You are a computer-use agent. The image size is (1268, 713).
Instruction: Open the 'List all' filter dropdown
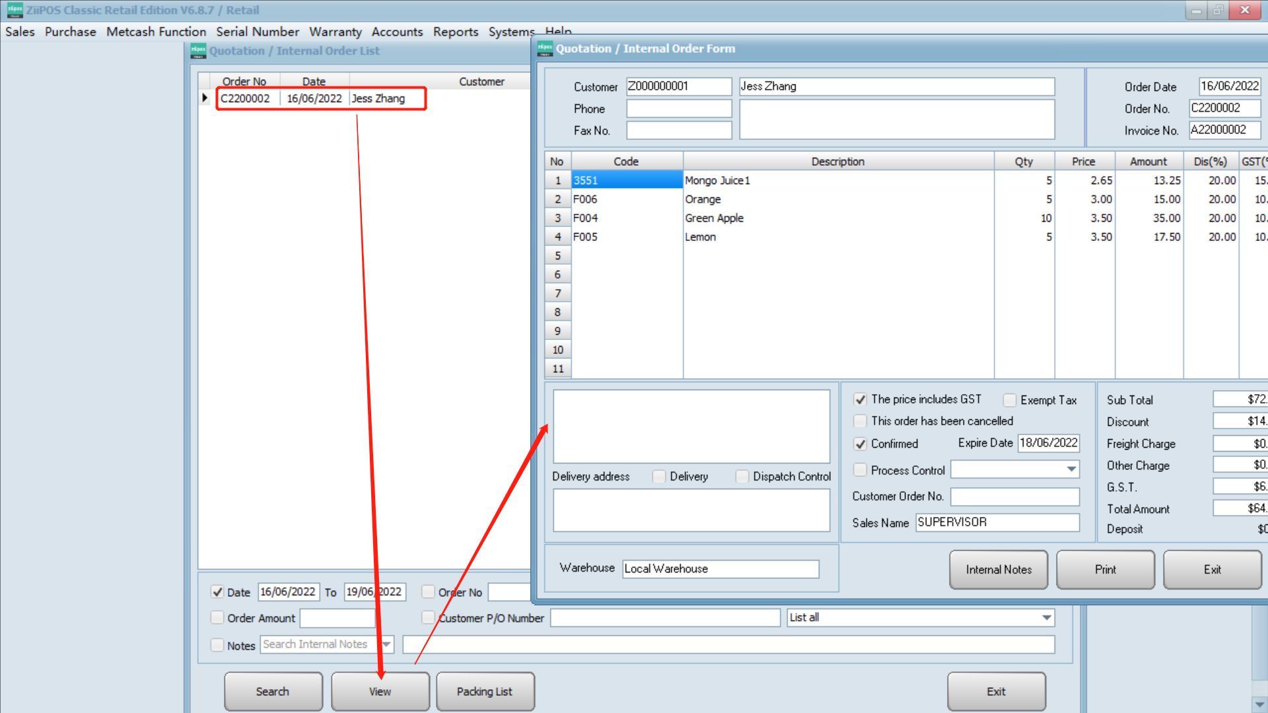(1045, 617)
